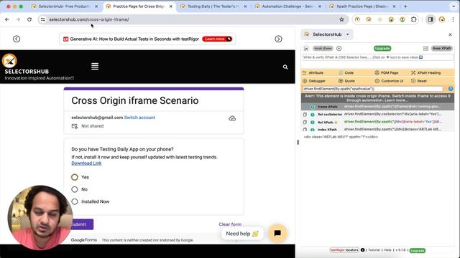Turn on the Debugger option

point(314,81)
